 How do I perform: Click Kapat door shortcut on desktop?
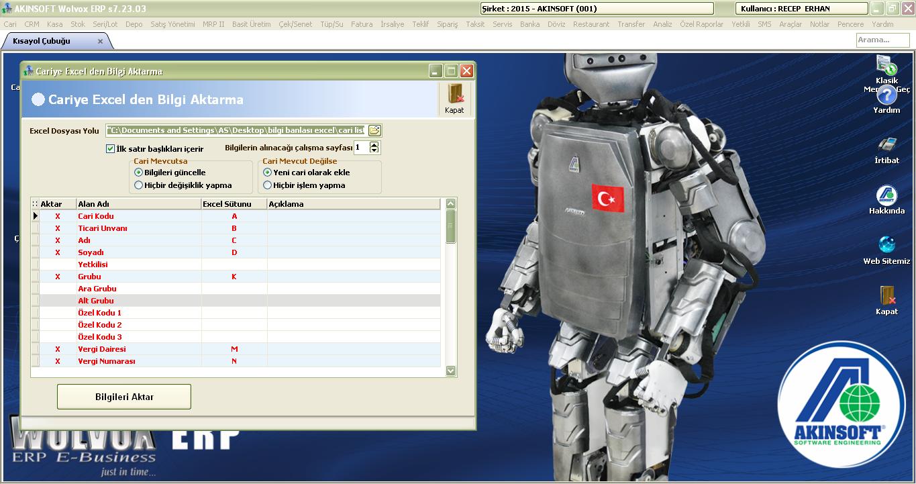pyautogui.click(x=886, y=295)
